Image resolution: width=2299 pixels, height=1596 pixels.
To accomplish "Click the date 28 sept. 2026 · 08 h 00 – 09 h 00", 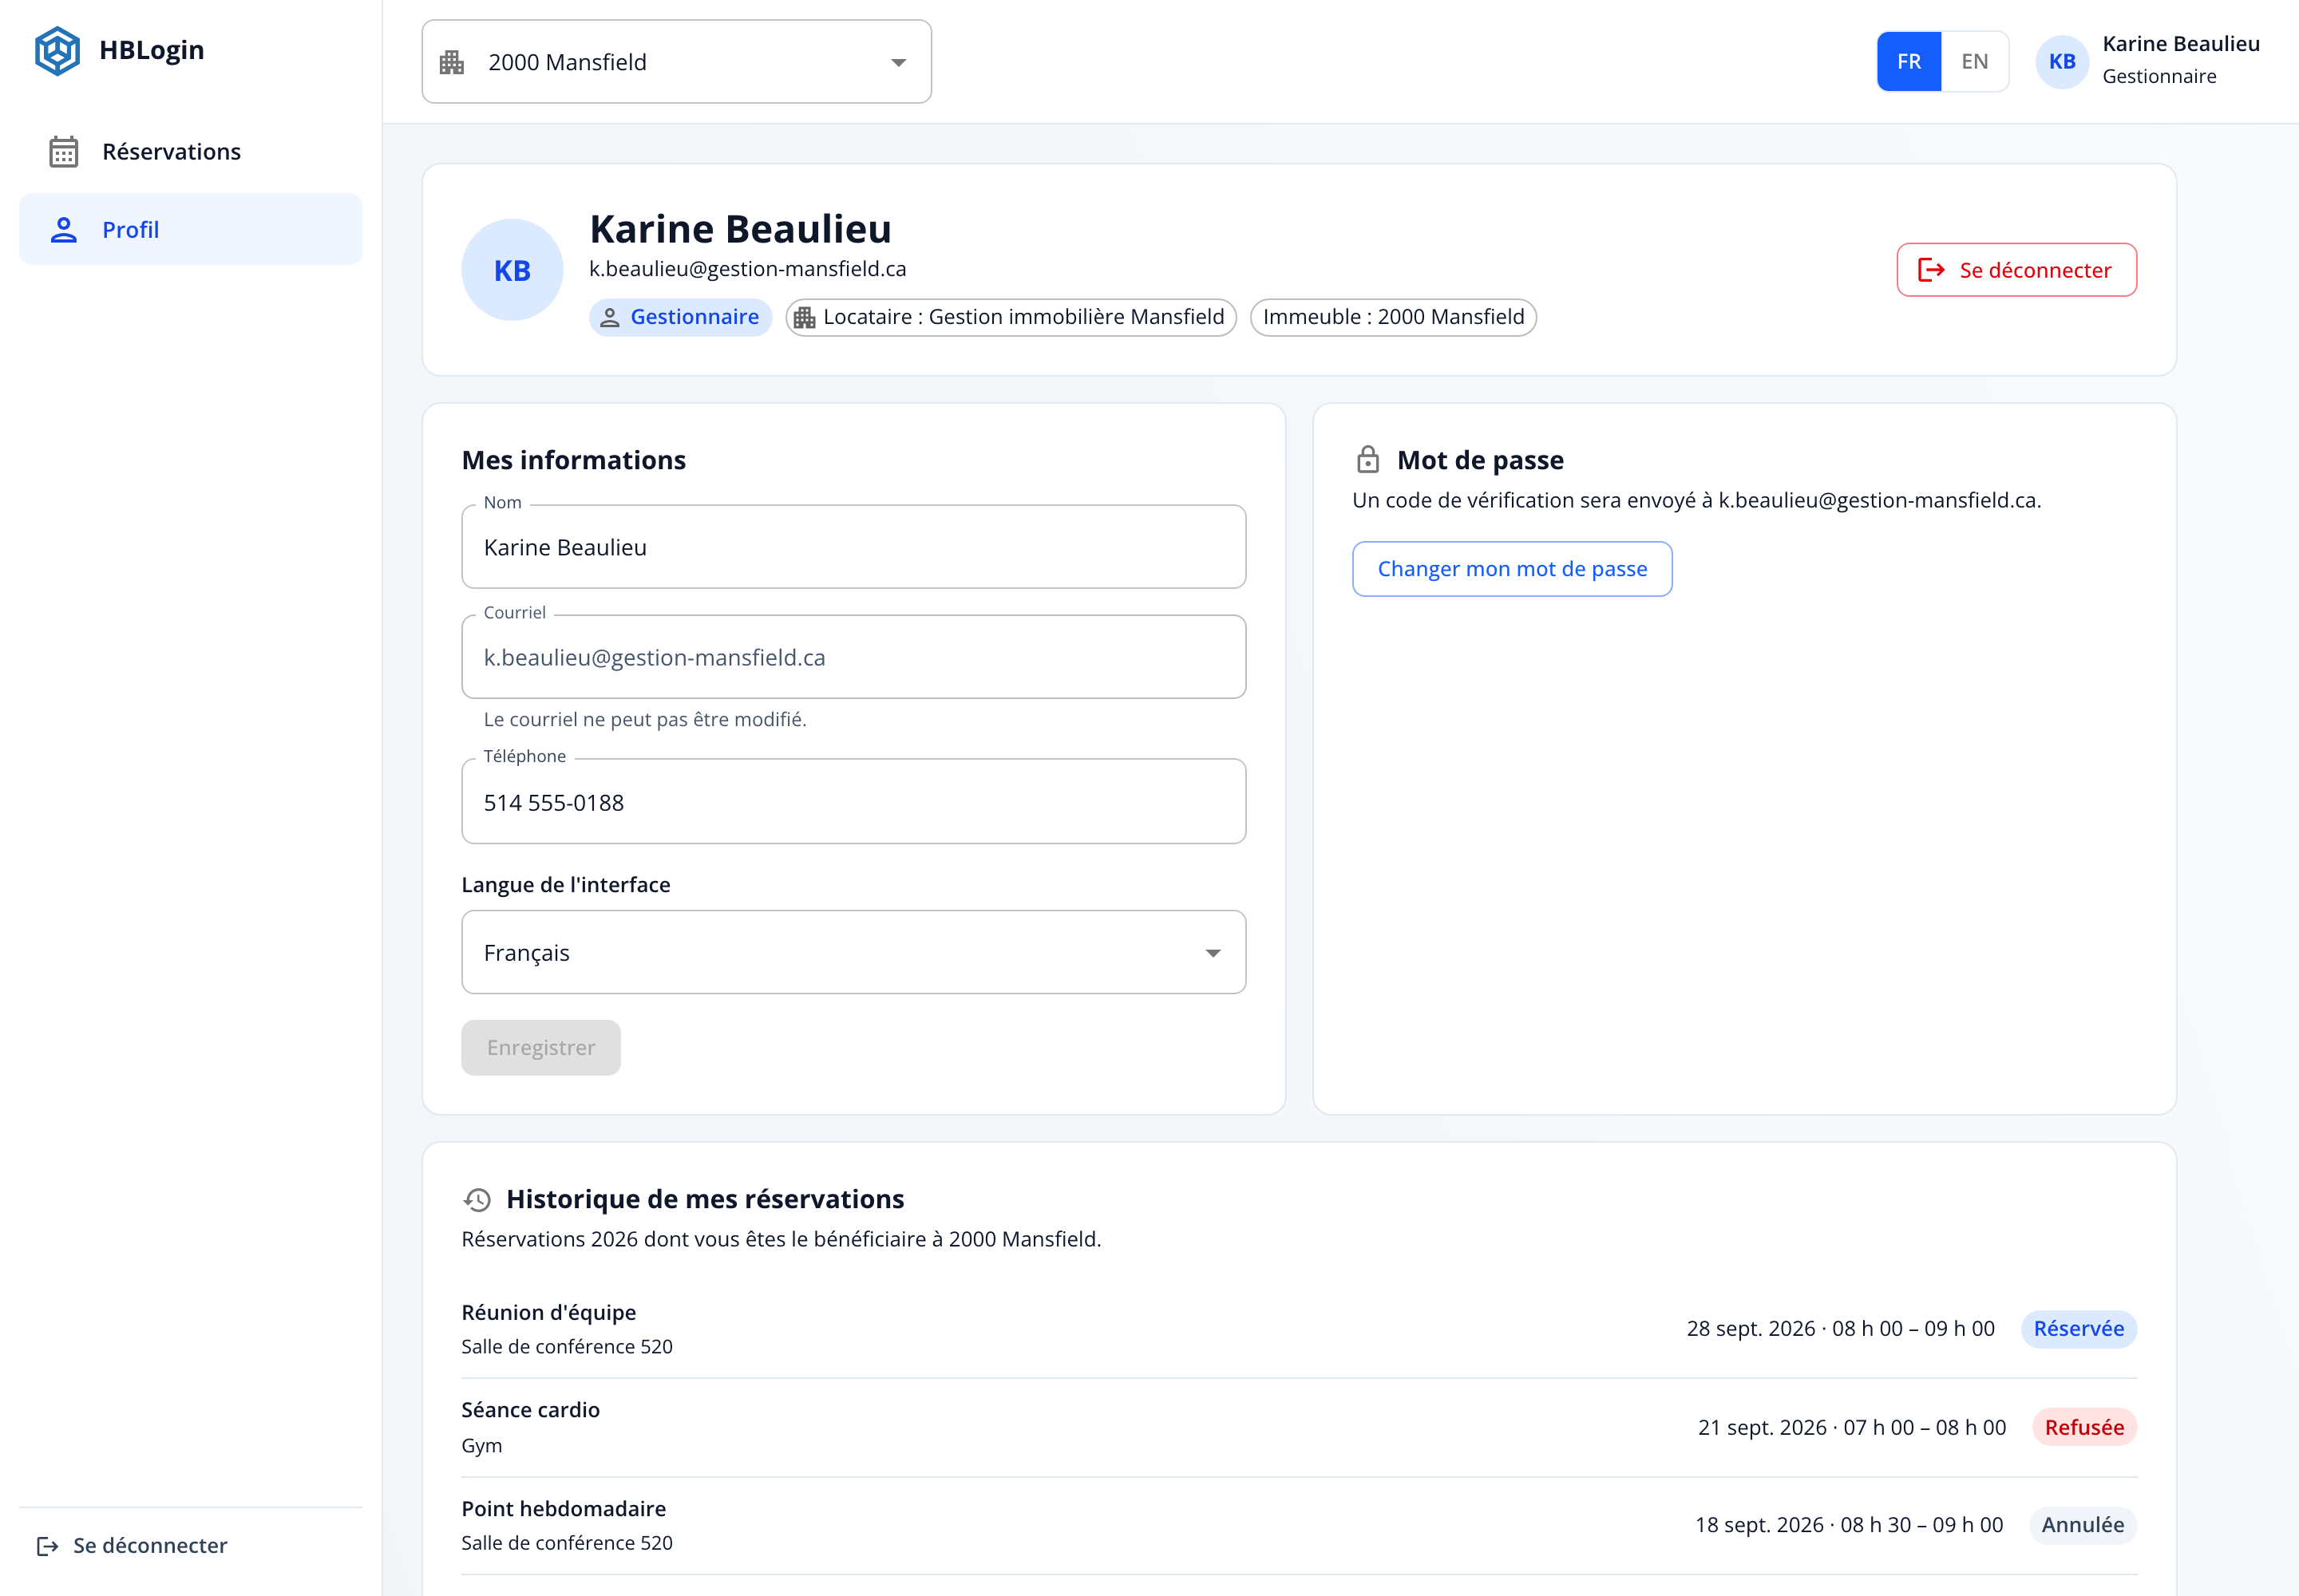I will point(1841,1329).
